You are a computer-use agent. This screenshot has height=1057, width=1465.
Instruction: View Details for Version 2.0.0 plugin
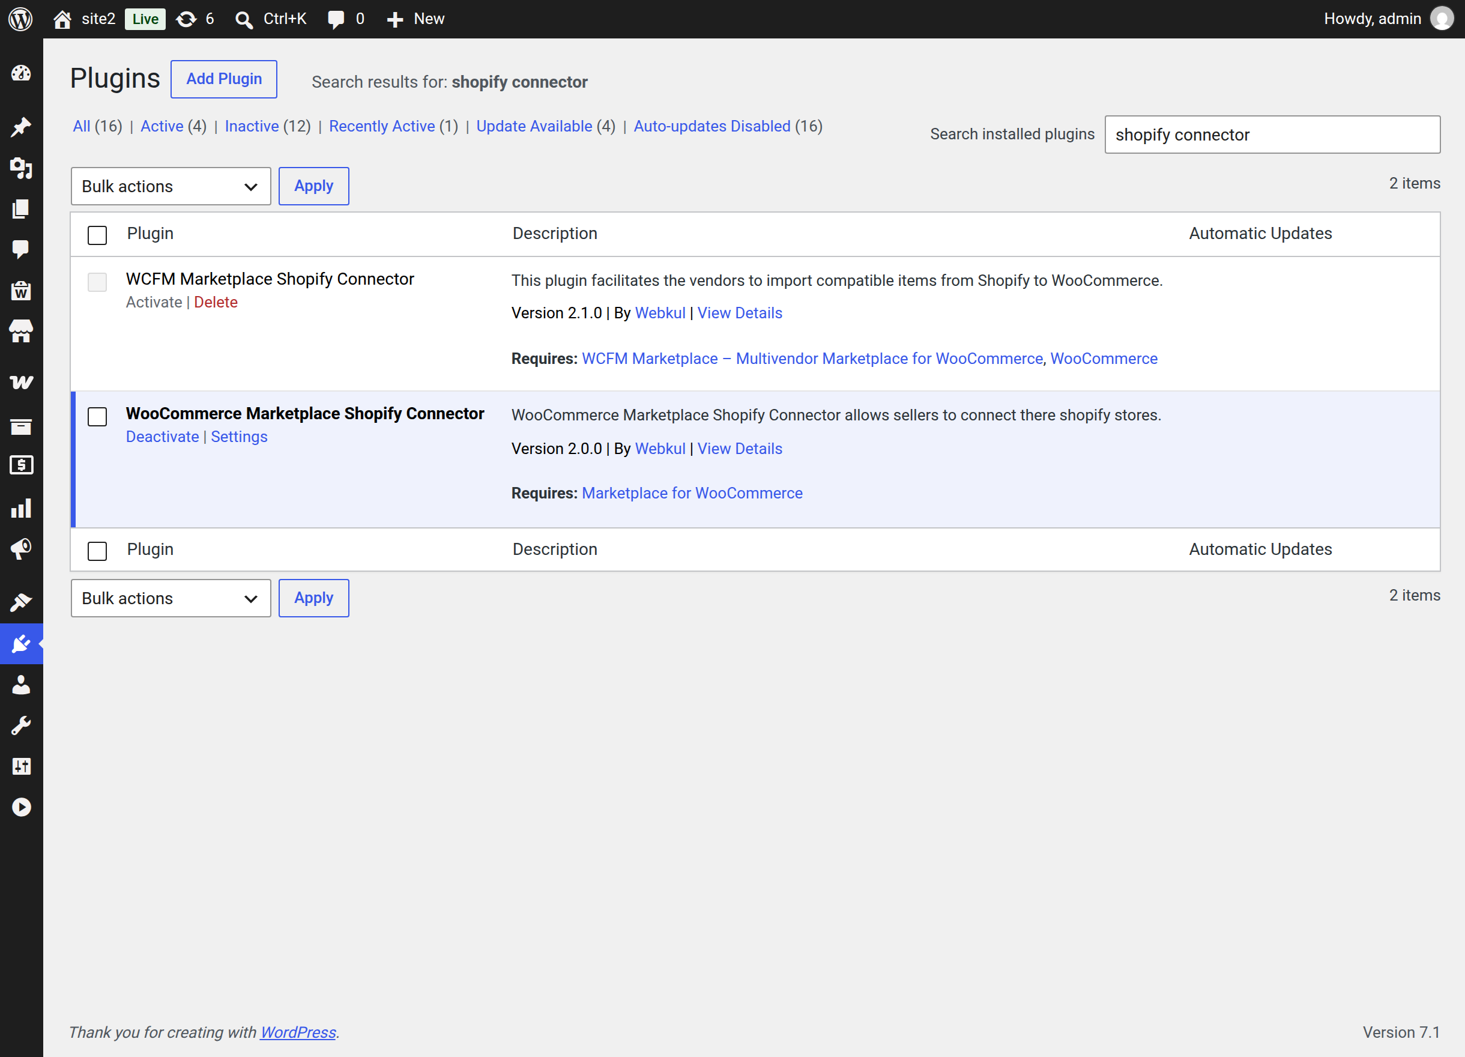(740, 449)
